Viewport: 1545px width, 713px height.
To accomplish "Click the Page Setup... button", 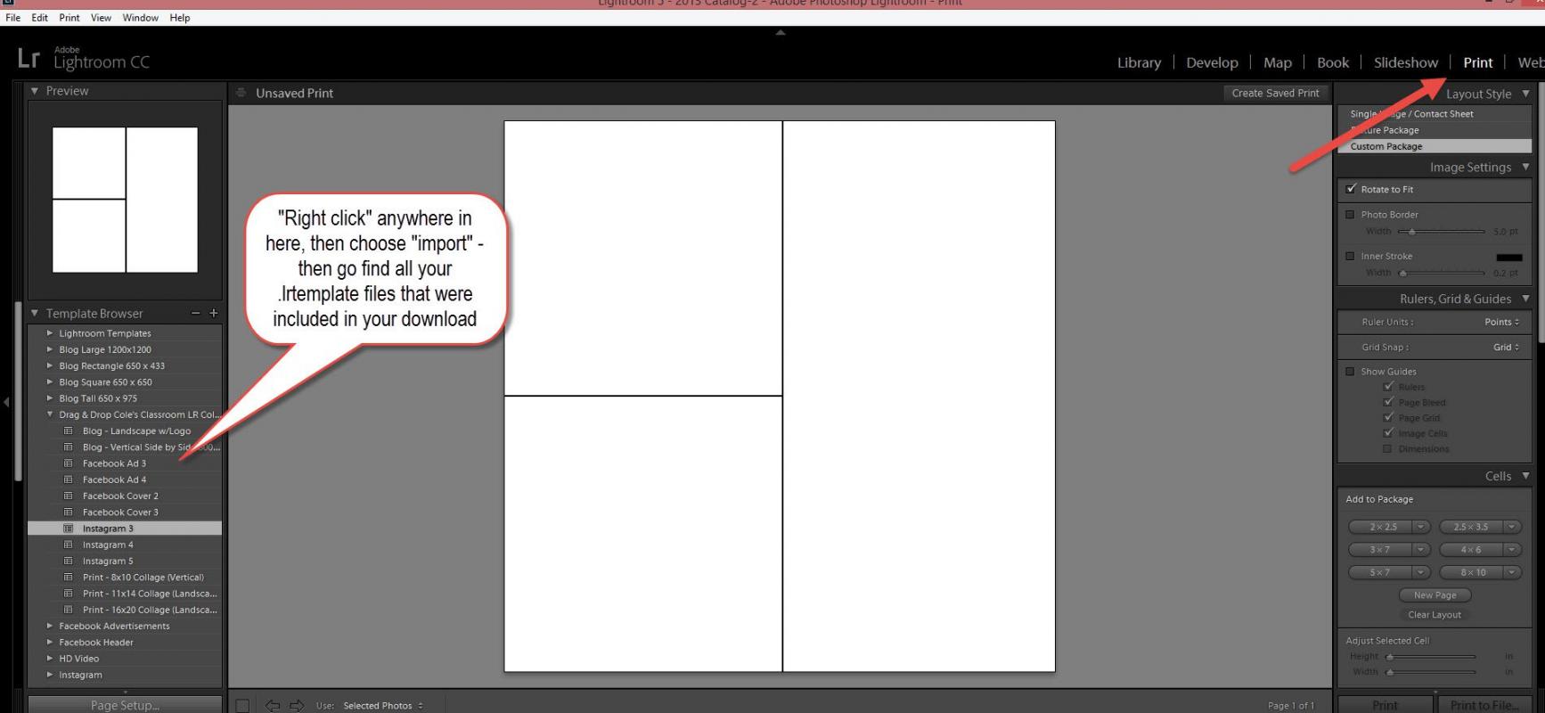I will tap(125, 704).
